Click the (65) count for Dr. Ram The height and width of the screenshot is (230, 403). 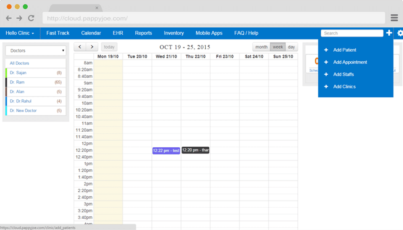tap(58, 82)
